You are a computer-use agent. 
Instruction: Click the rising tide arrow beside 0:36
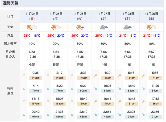pos(24,76)
